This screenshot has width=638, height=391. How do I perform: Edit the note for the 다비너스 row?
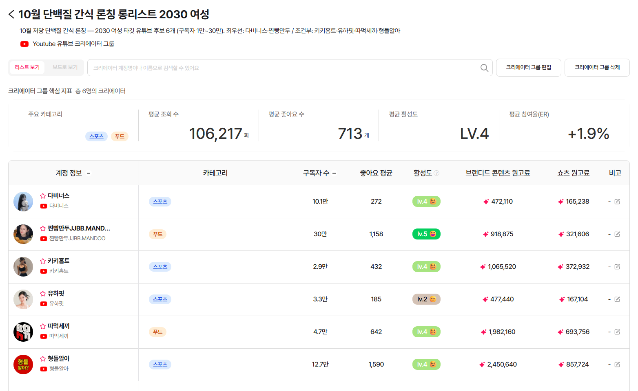pyautogui.click(x=617, y=202)
